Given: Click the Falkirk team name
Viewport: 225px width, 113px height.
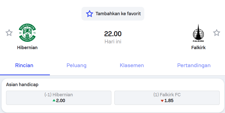Looking at the screenshot, I should 198,48.
